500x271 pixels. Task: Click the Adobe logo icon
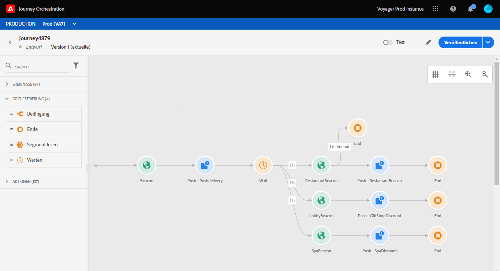coord(11,9)
